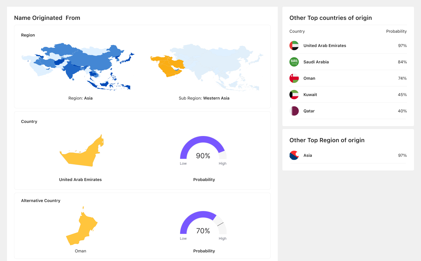Click the blue Asia region map

(78, 67)
